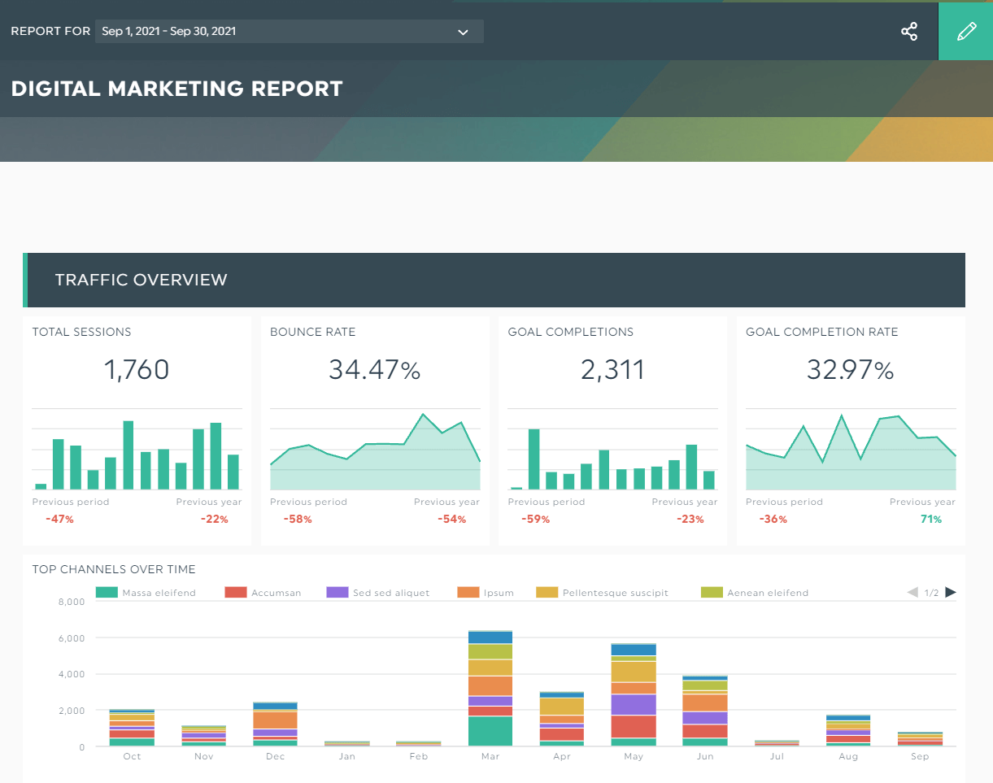The height and width of the screenshot is (783, 993).
Task: Click the Oct stacked bar in Top Channels
Action: coord(133,728)
